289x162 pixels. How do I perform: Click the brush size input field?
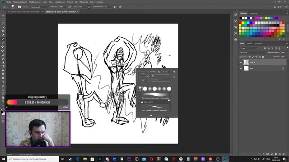tap(165, 72)
